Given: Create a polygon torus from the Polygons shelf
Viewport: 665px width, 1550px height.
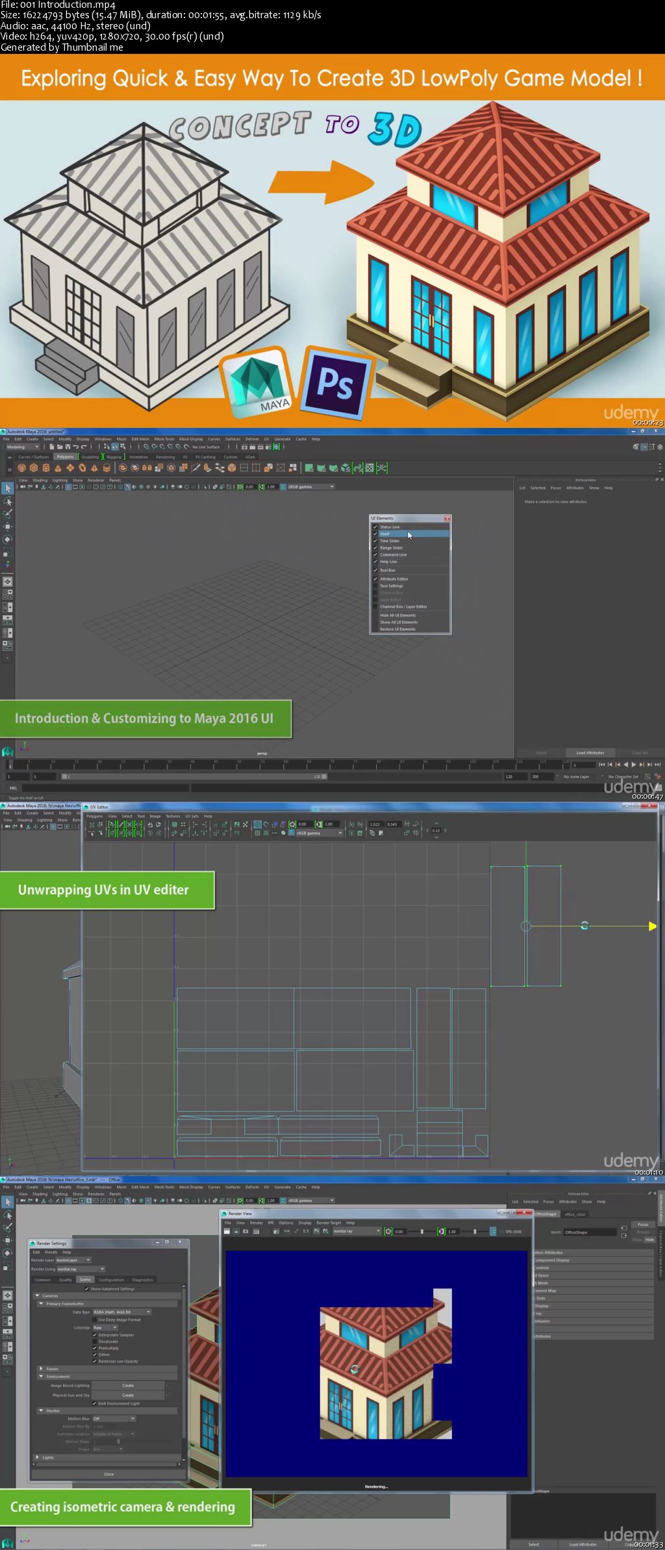Looking at the screenshot, I should pyautogui.click(x=82, y=468).
